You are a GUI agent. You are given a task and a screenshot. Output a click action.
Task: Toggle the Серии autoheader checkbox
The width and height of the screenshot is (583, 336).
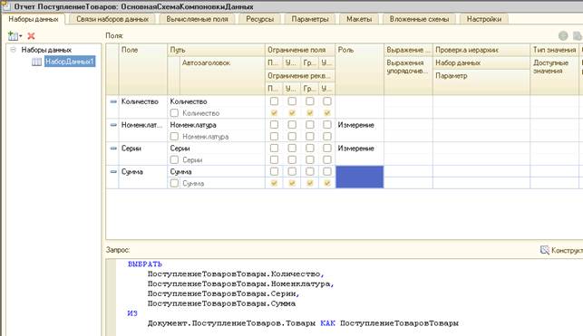pyautogui.click(x=174, y=159)
